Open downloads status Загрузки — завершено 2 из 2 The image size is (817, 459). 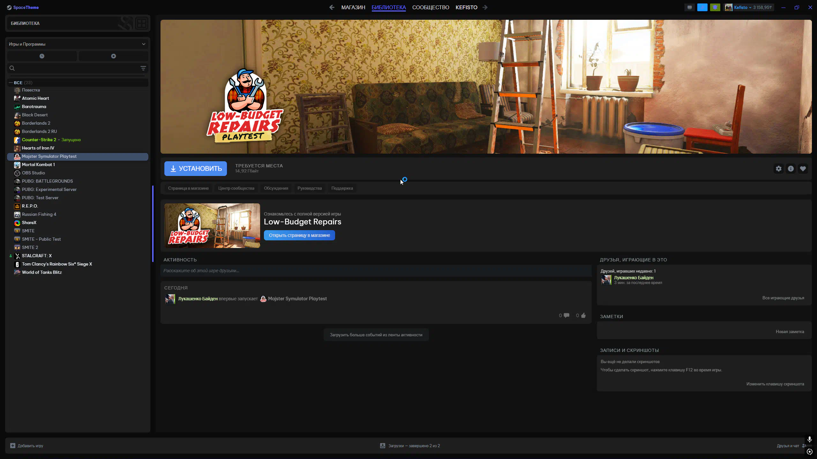pyautogui.click(x=414, y=446)
